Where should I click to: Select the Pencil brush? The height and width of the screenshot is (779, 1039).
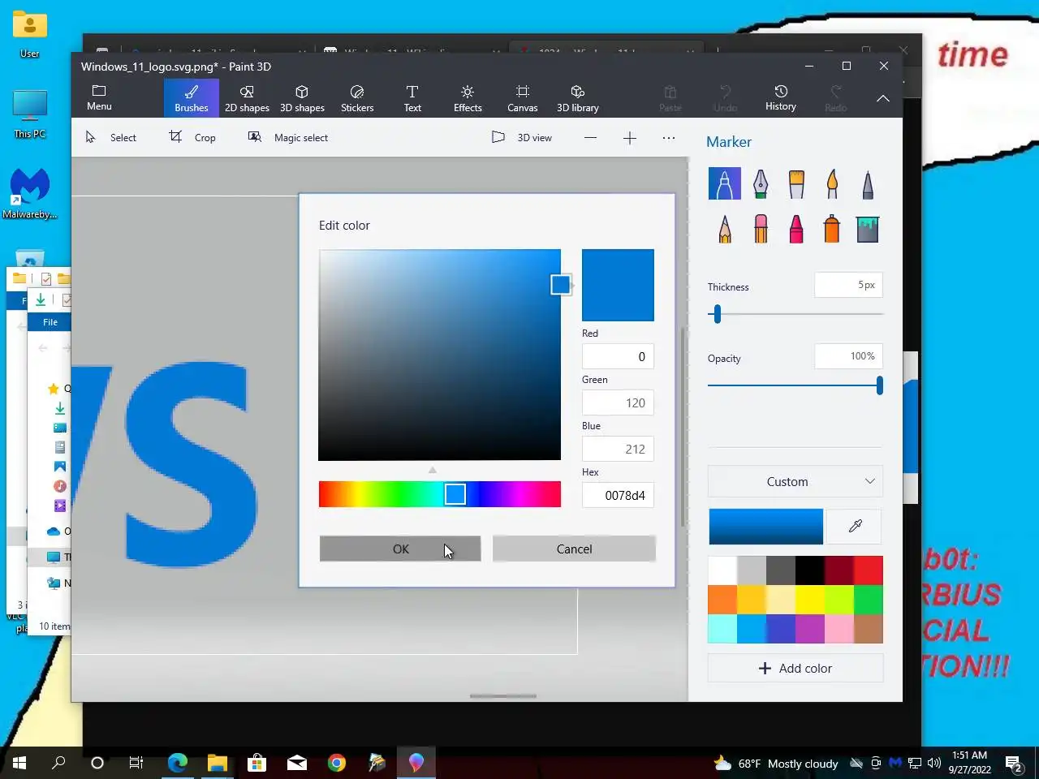[724, 229]
